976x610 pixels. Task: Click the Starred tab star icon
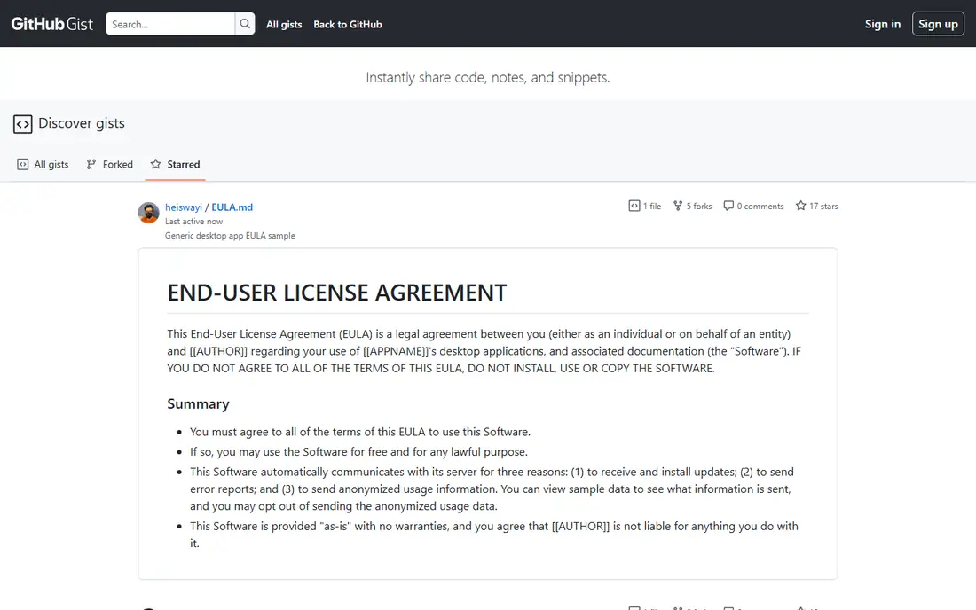(x=155, y=164)
